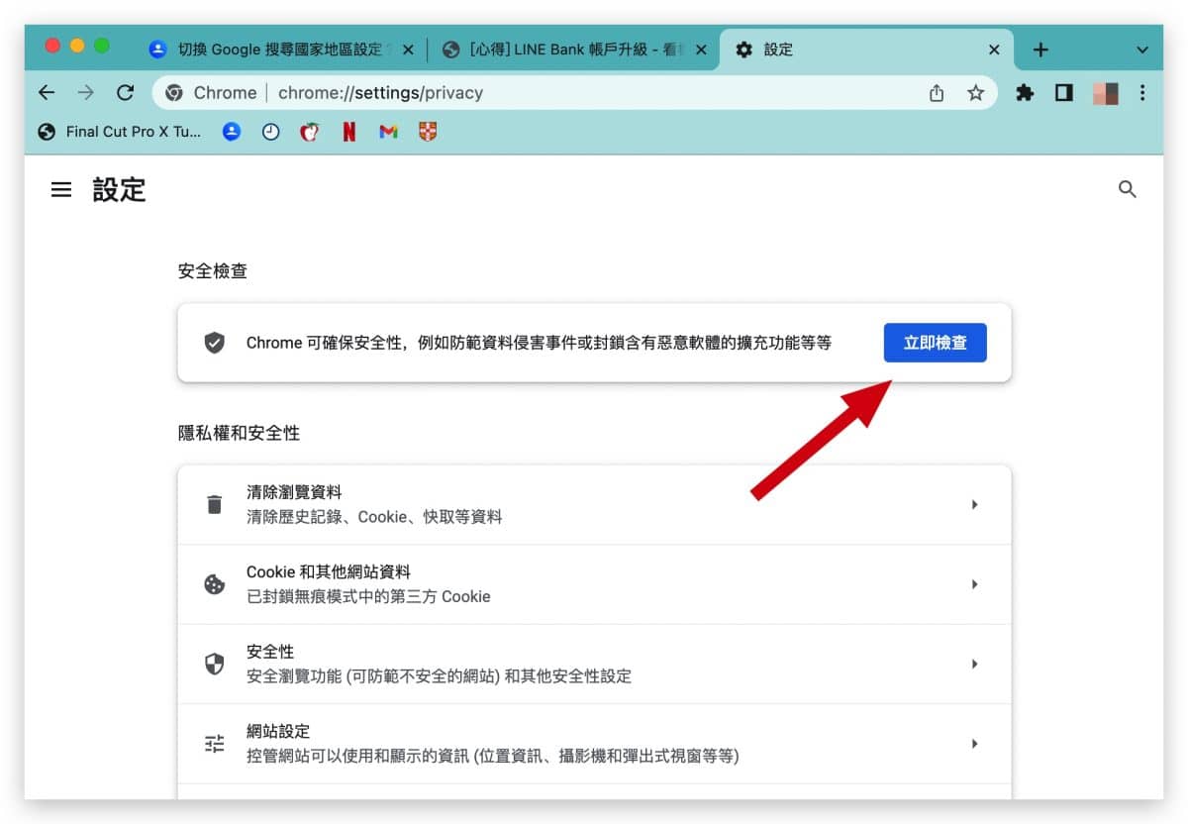Toggle the side panel icon
1188x824 pixels.
1064,92
